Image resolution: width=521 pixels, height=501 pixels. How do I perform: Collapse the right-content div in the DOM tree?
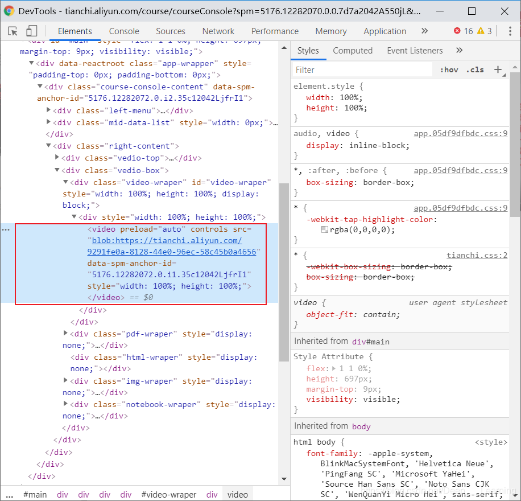[x=49, y=146]
